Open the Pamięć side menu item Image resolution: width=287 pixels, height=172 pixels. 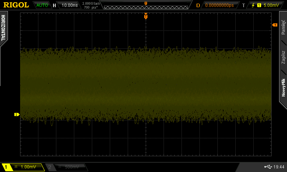283,27
